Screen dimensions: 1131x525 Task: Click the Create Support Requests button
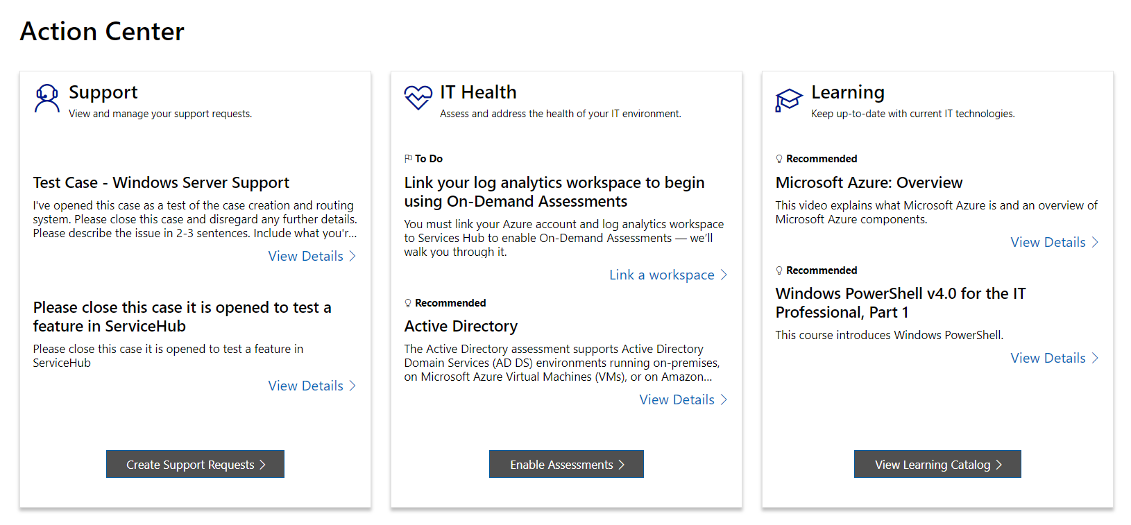pyautogui.click(x=195, y=464)
